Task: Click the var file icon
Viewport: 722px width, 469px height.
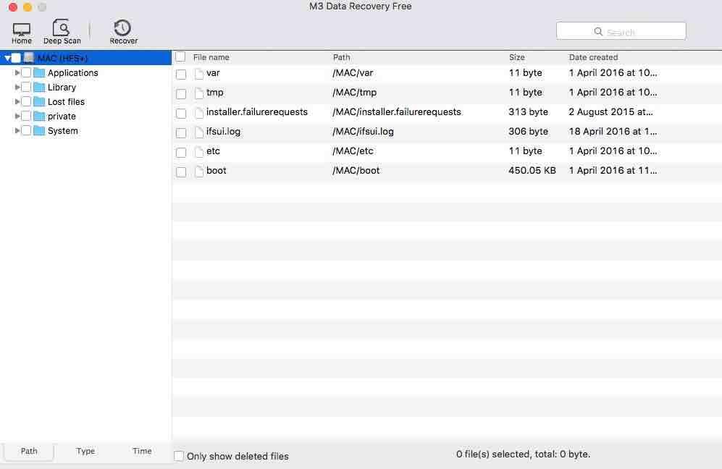Action: pos(199,74)
